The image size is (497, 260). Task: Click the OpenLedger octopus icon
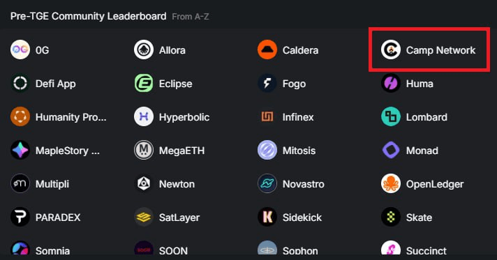(x=391, y=184)
